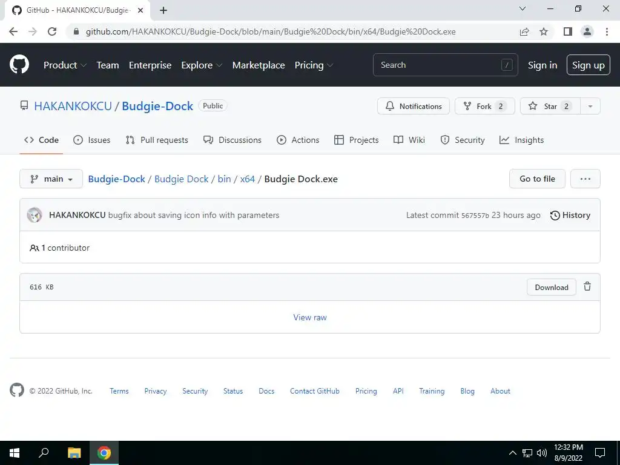Switch to the Wiki tab
620x465 pixels.
[x=409, y=140]
